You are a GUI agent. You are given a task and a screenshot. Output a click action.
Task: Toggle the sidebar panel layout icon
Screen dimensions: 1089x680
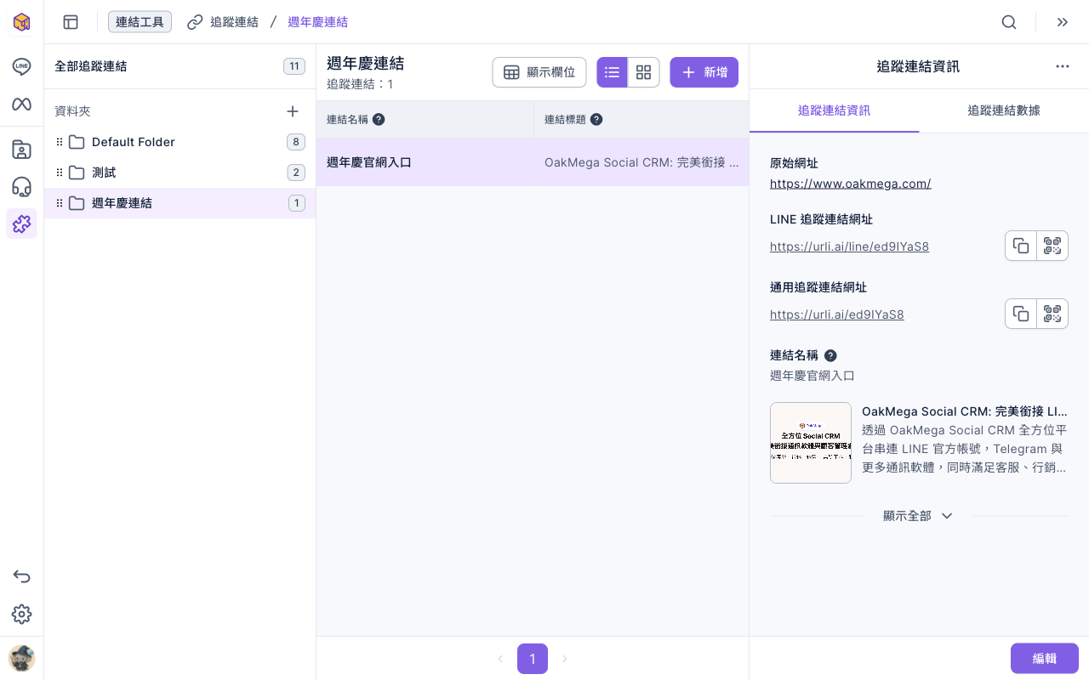pyautogui.click(x=71, y=22)
